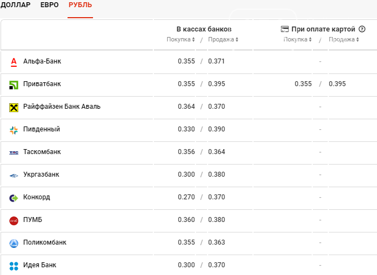Open the Поликомбанк link
Viewport: 377px width, 275px height.
point(45,242)
